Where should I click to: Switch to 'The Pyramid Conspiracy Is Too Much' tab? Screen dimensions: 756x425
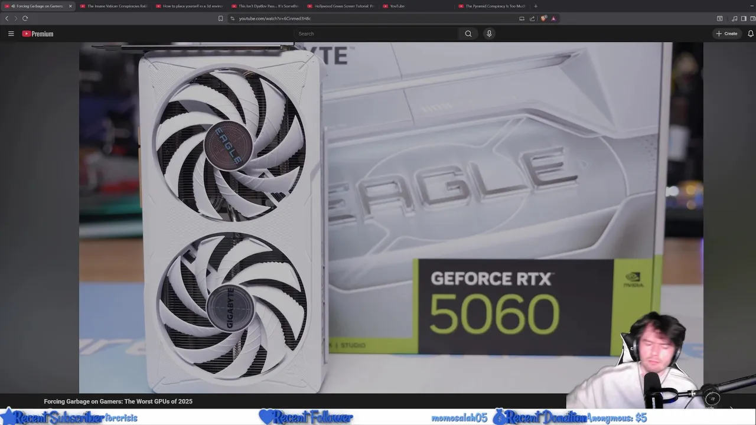492,6
